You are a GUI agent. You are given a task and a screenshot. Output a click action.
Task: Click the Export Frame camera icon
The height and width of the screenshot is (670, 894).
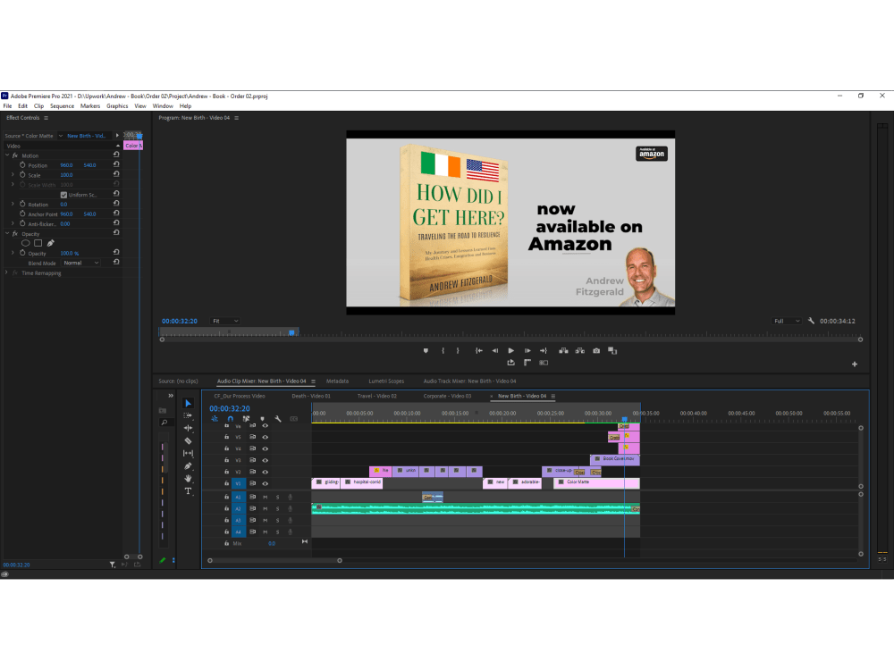coord(596,350)
